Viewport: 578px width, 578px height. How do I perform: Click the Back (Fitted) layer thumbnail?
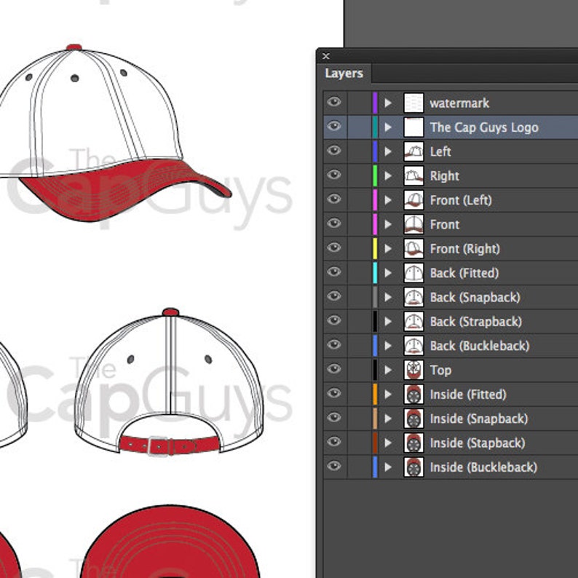click(x=413, y=273)
